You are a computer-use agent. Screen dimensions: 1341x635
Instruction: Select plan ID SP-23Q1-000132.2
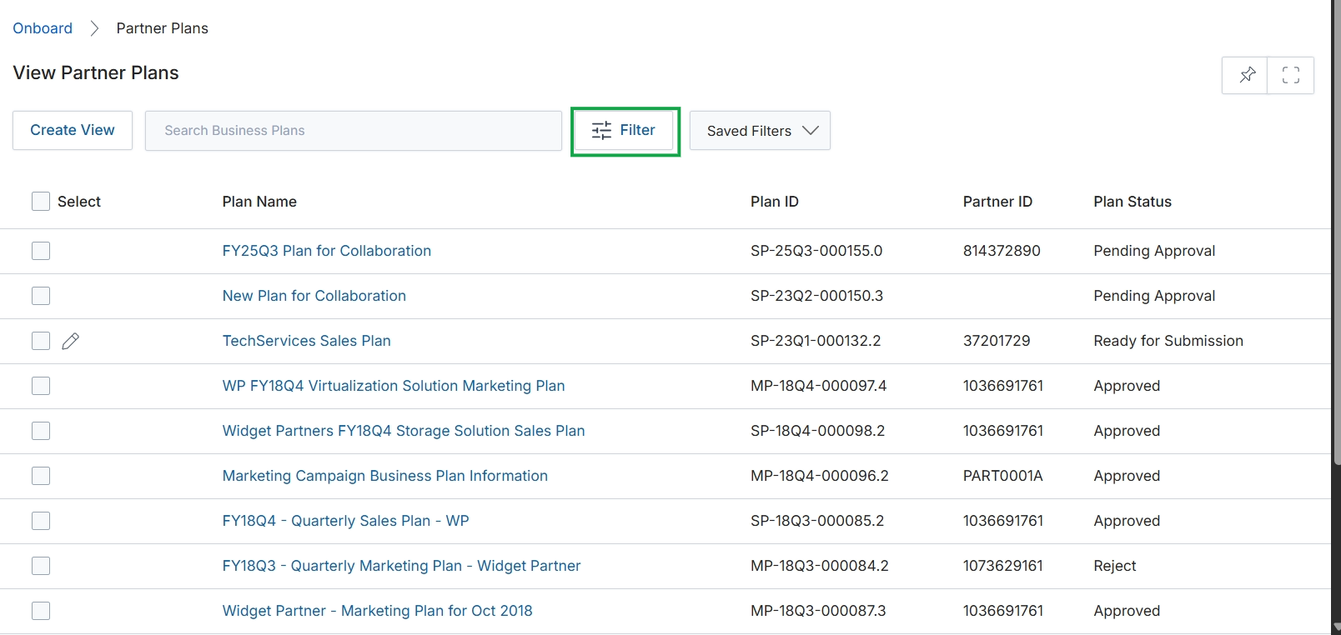point(816,341)
